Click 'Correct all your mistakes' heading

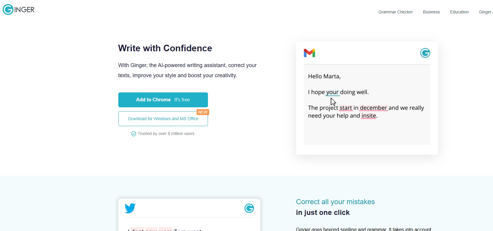click(x=335, y=202)
